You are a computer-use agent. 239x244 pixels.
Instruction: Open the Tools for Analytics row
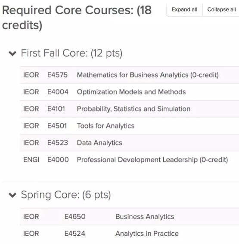click(130, 126)
